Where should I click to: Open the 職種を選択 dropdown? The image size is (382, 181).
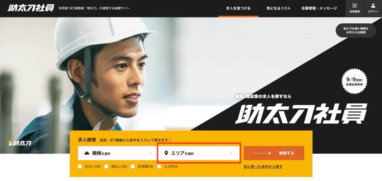coord(118,153)
